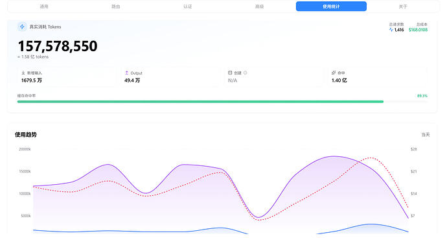
Task: Click the pulse icon beside 1,416
Action: click(391, 30)
